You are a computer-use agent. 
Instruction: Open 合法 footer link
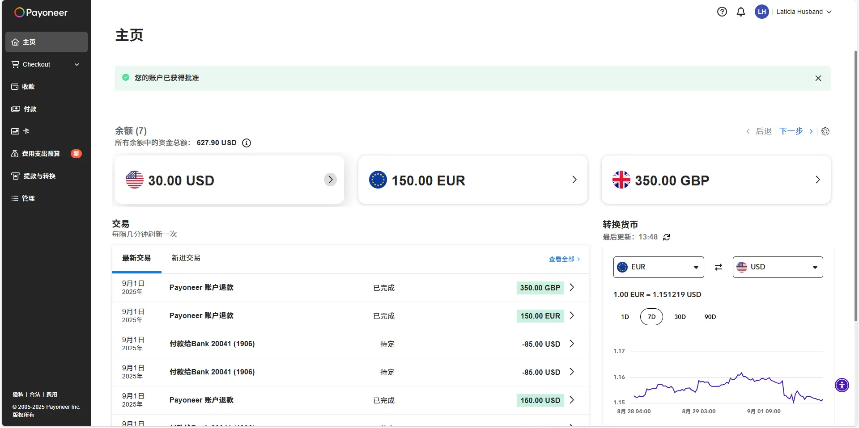[35, 394]
